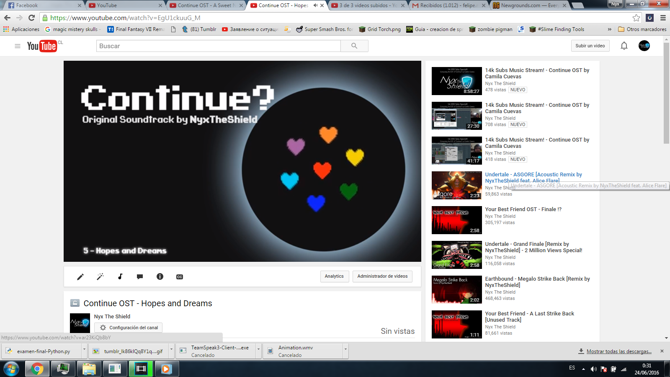Open the YouTube guide hamburger menu
Image resolution: width=670 pixels, height=377 pixels.
(x=18, y=46)
